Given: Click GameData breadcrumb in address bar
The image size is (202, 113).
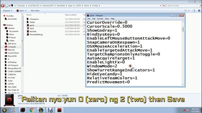Looking at the screenshot, I should (x=61, y=6).
